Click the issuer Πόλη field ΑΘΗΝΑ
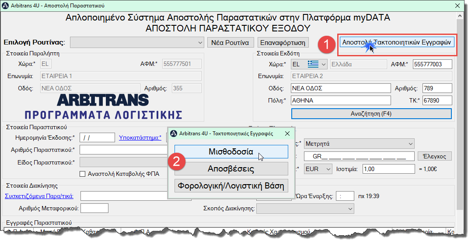 [x=341, y=100]
